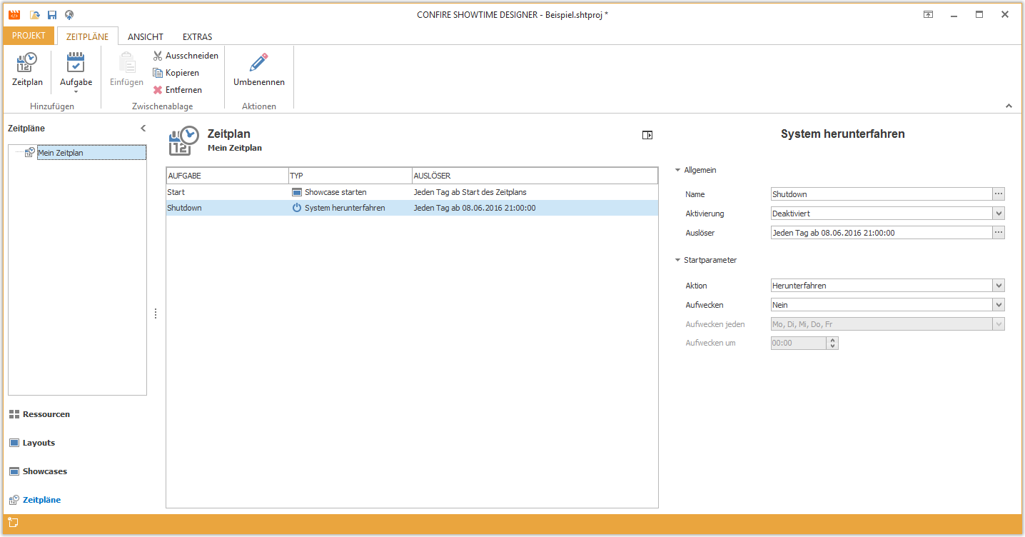The image size is (1025, 537).
Task: Click the Name input field
Action: point(882,194)
